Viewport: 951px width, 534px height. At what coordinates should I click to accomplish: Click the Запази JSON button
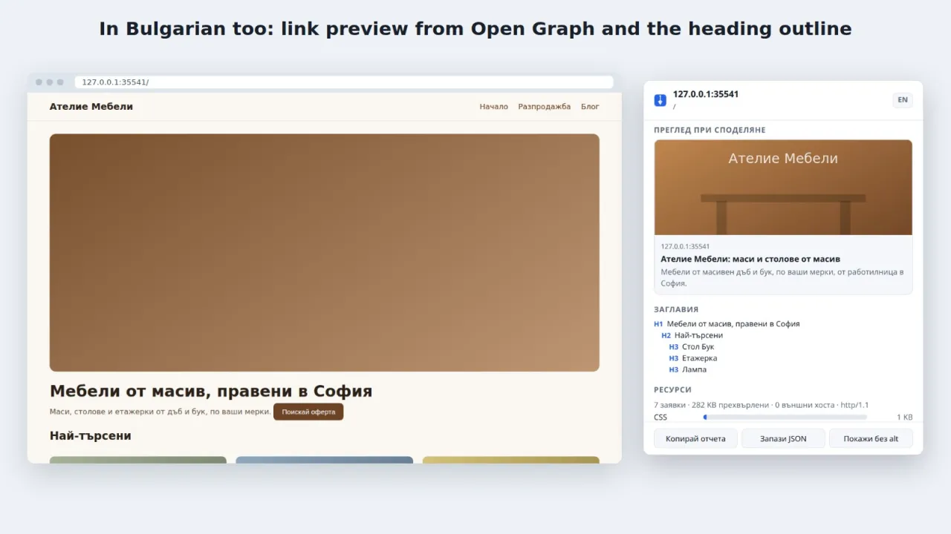tap(783, 438)
